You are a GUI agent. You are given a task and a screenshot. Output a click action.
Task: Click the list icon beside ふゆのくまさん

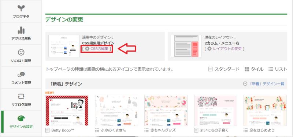click(x=97, y=130)
